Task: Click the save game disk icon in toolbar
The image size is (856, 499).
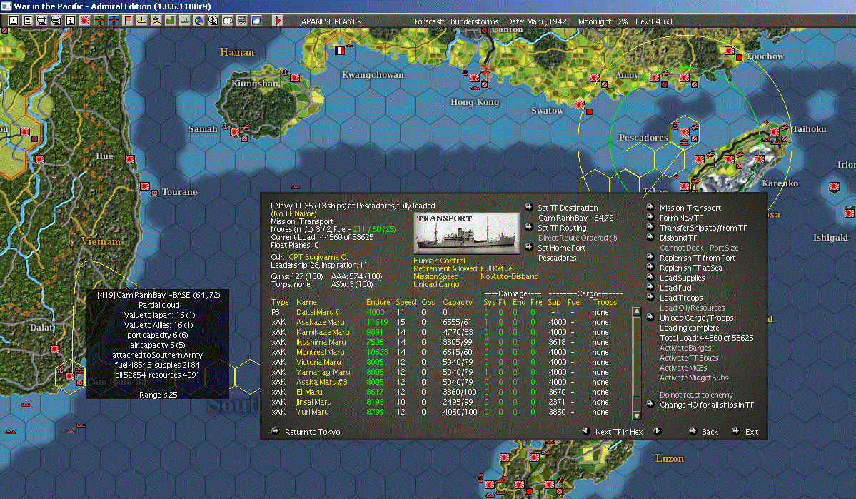Action: [14, 21]
